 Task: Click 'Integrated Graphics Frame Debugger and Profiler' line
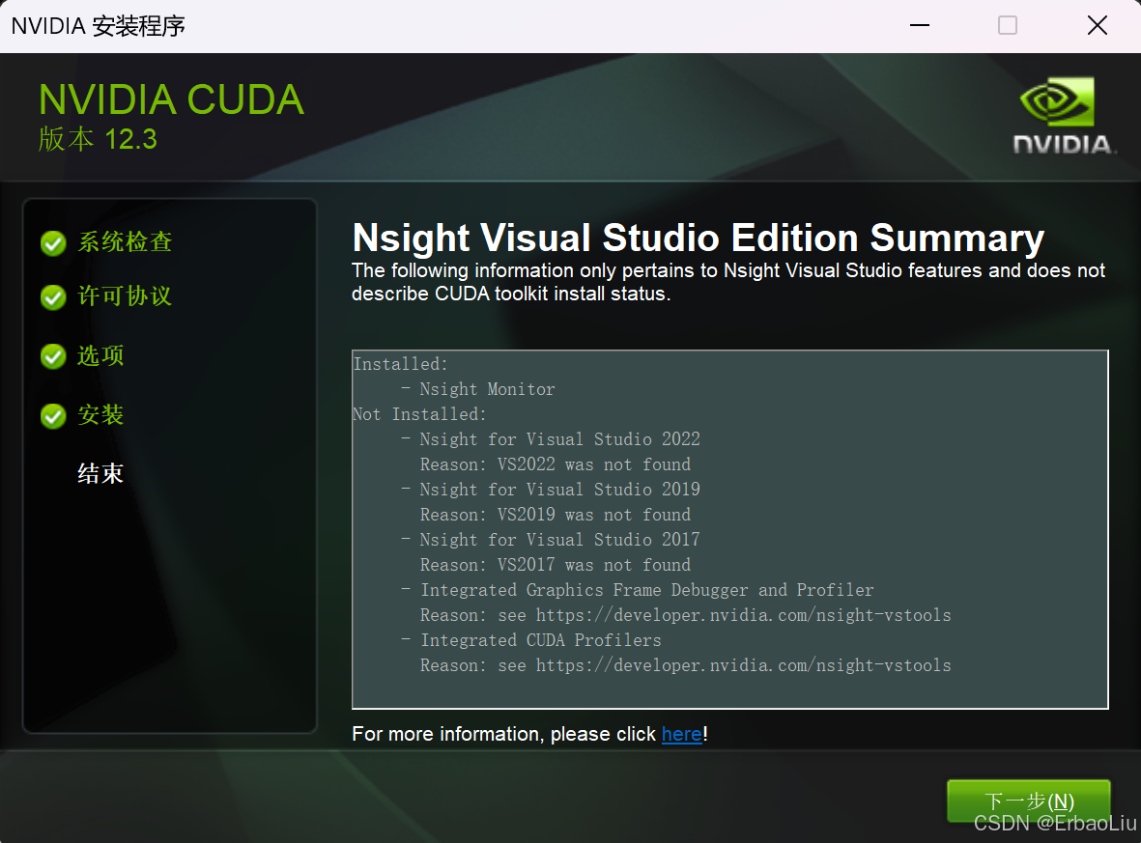point(647,590)
